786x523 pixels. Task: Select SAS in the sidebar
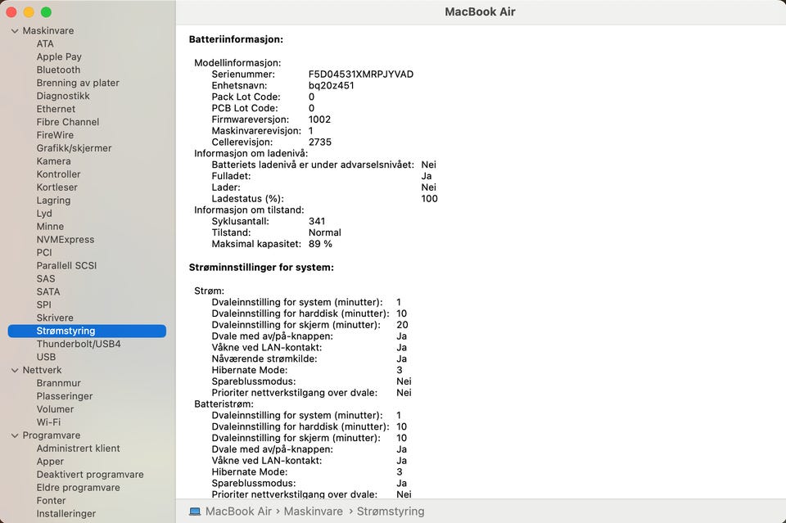click(46, 278)
